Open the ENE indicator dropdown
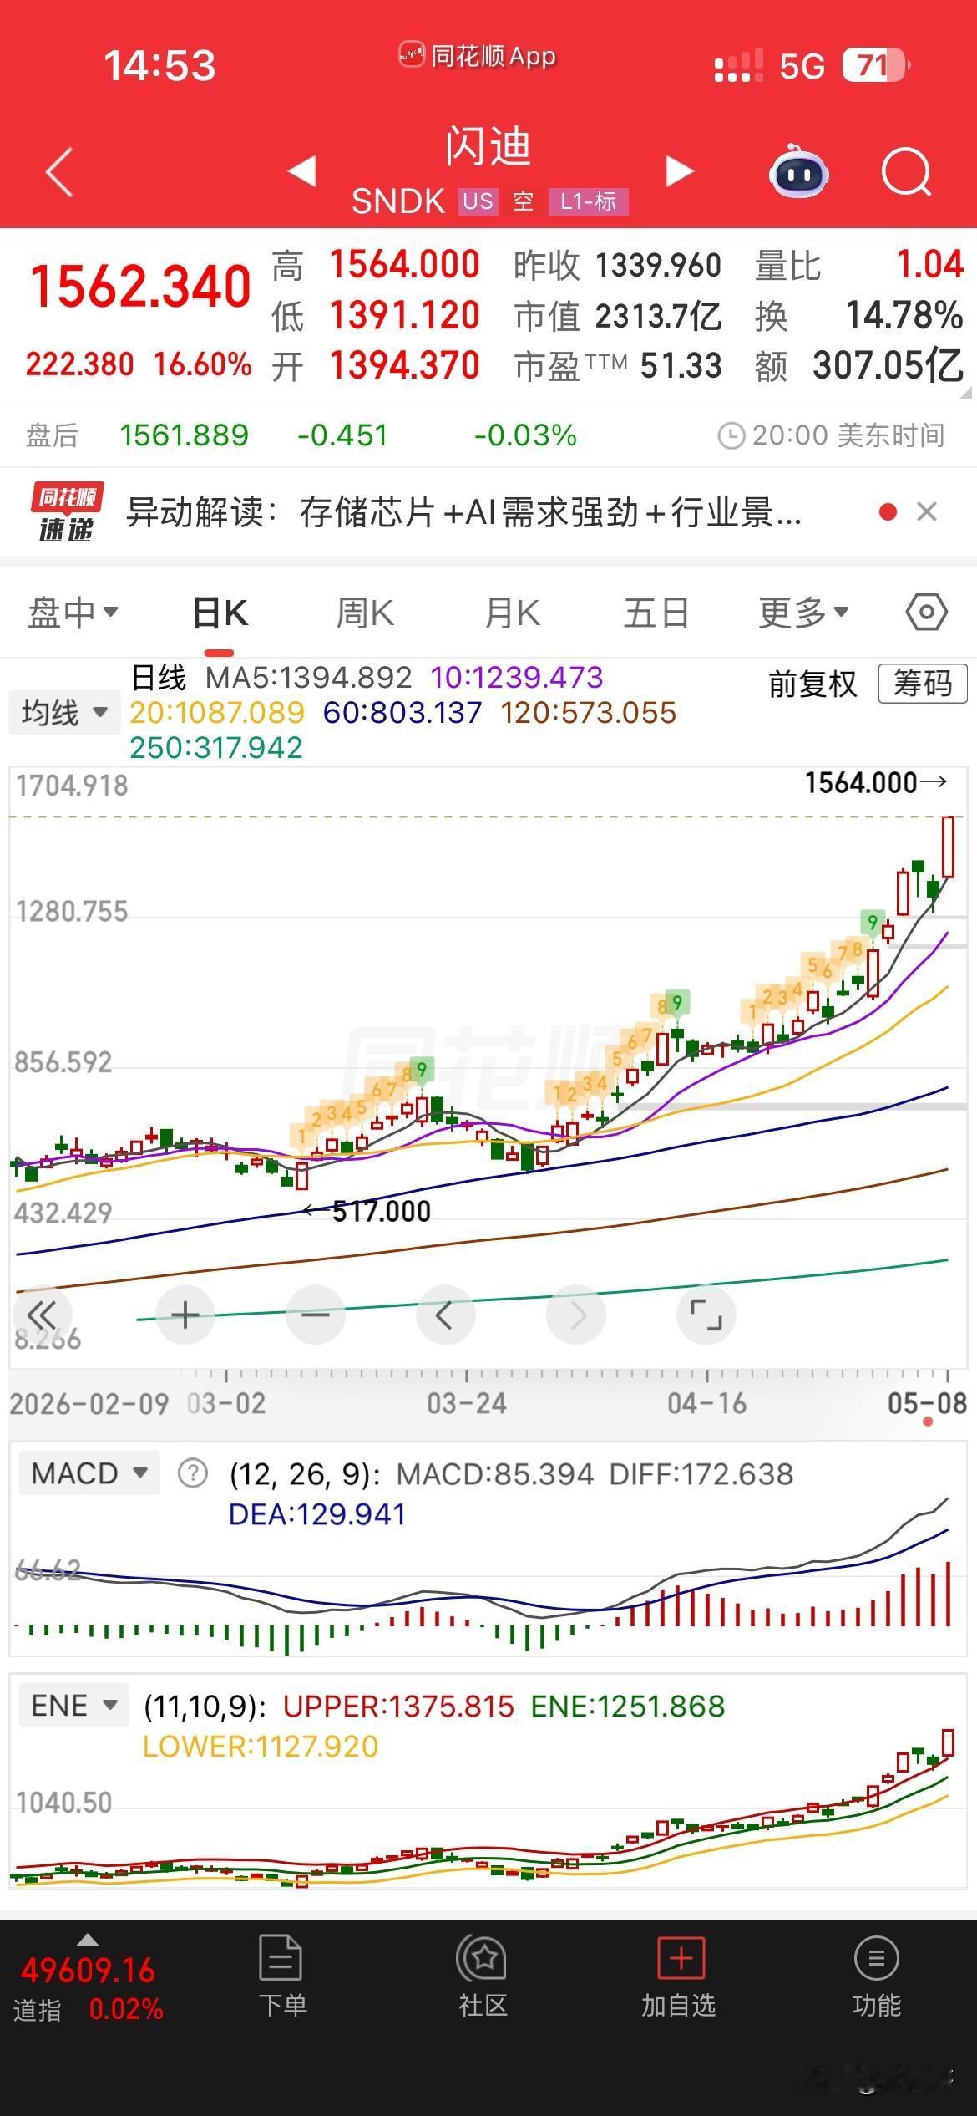977x2116 pixels. (x=73, y=1705)
